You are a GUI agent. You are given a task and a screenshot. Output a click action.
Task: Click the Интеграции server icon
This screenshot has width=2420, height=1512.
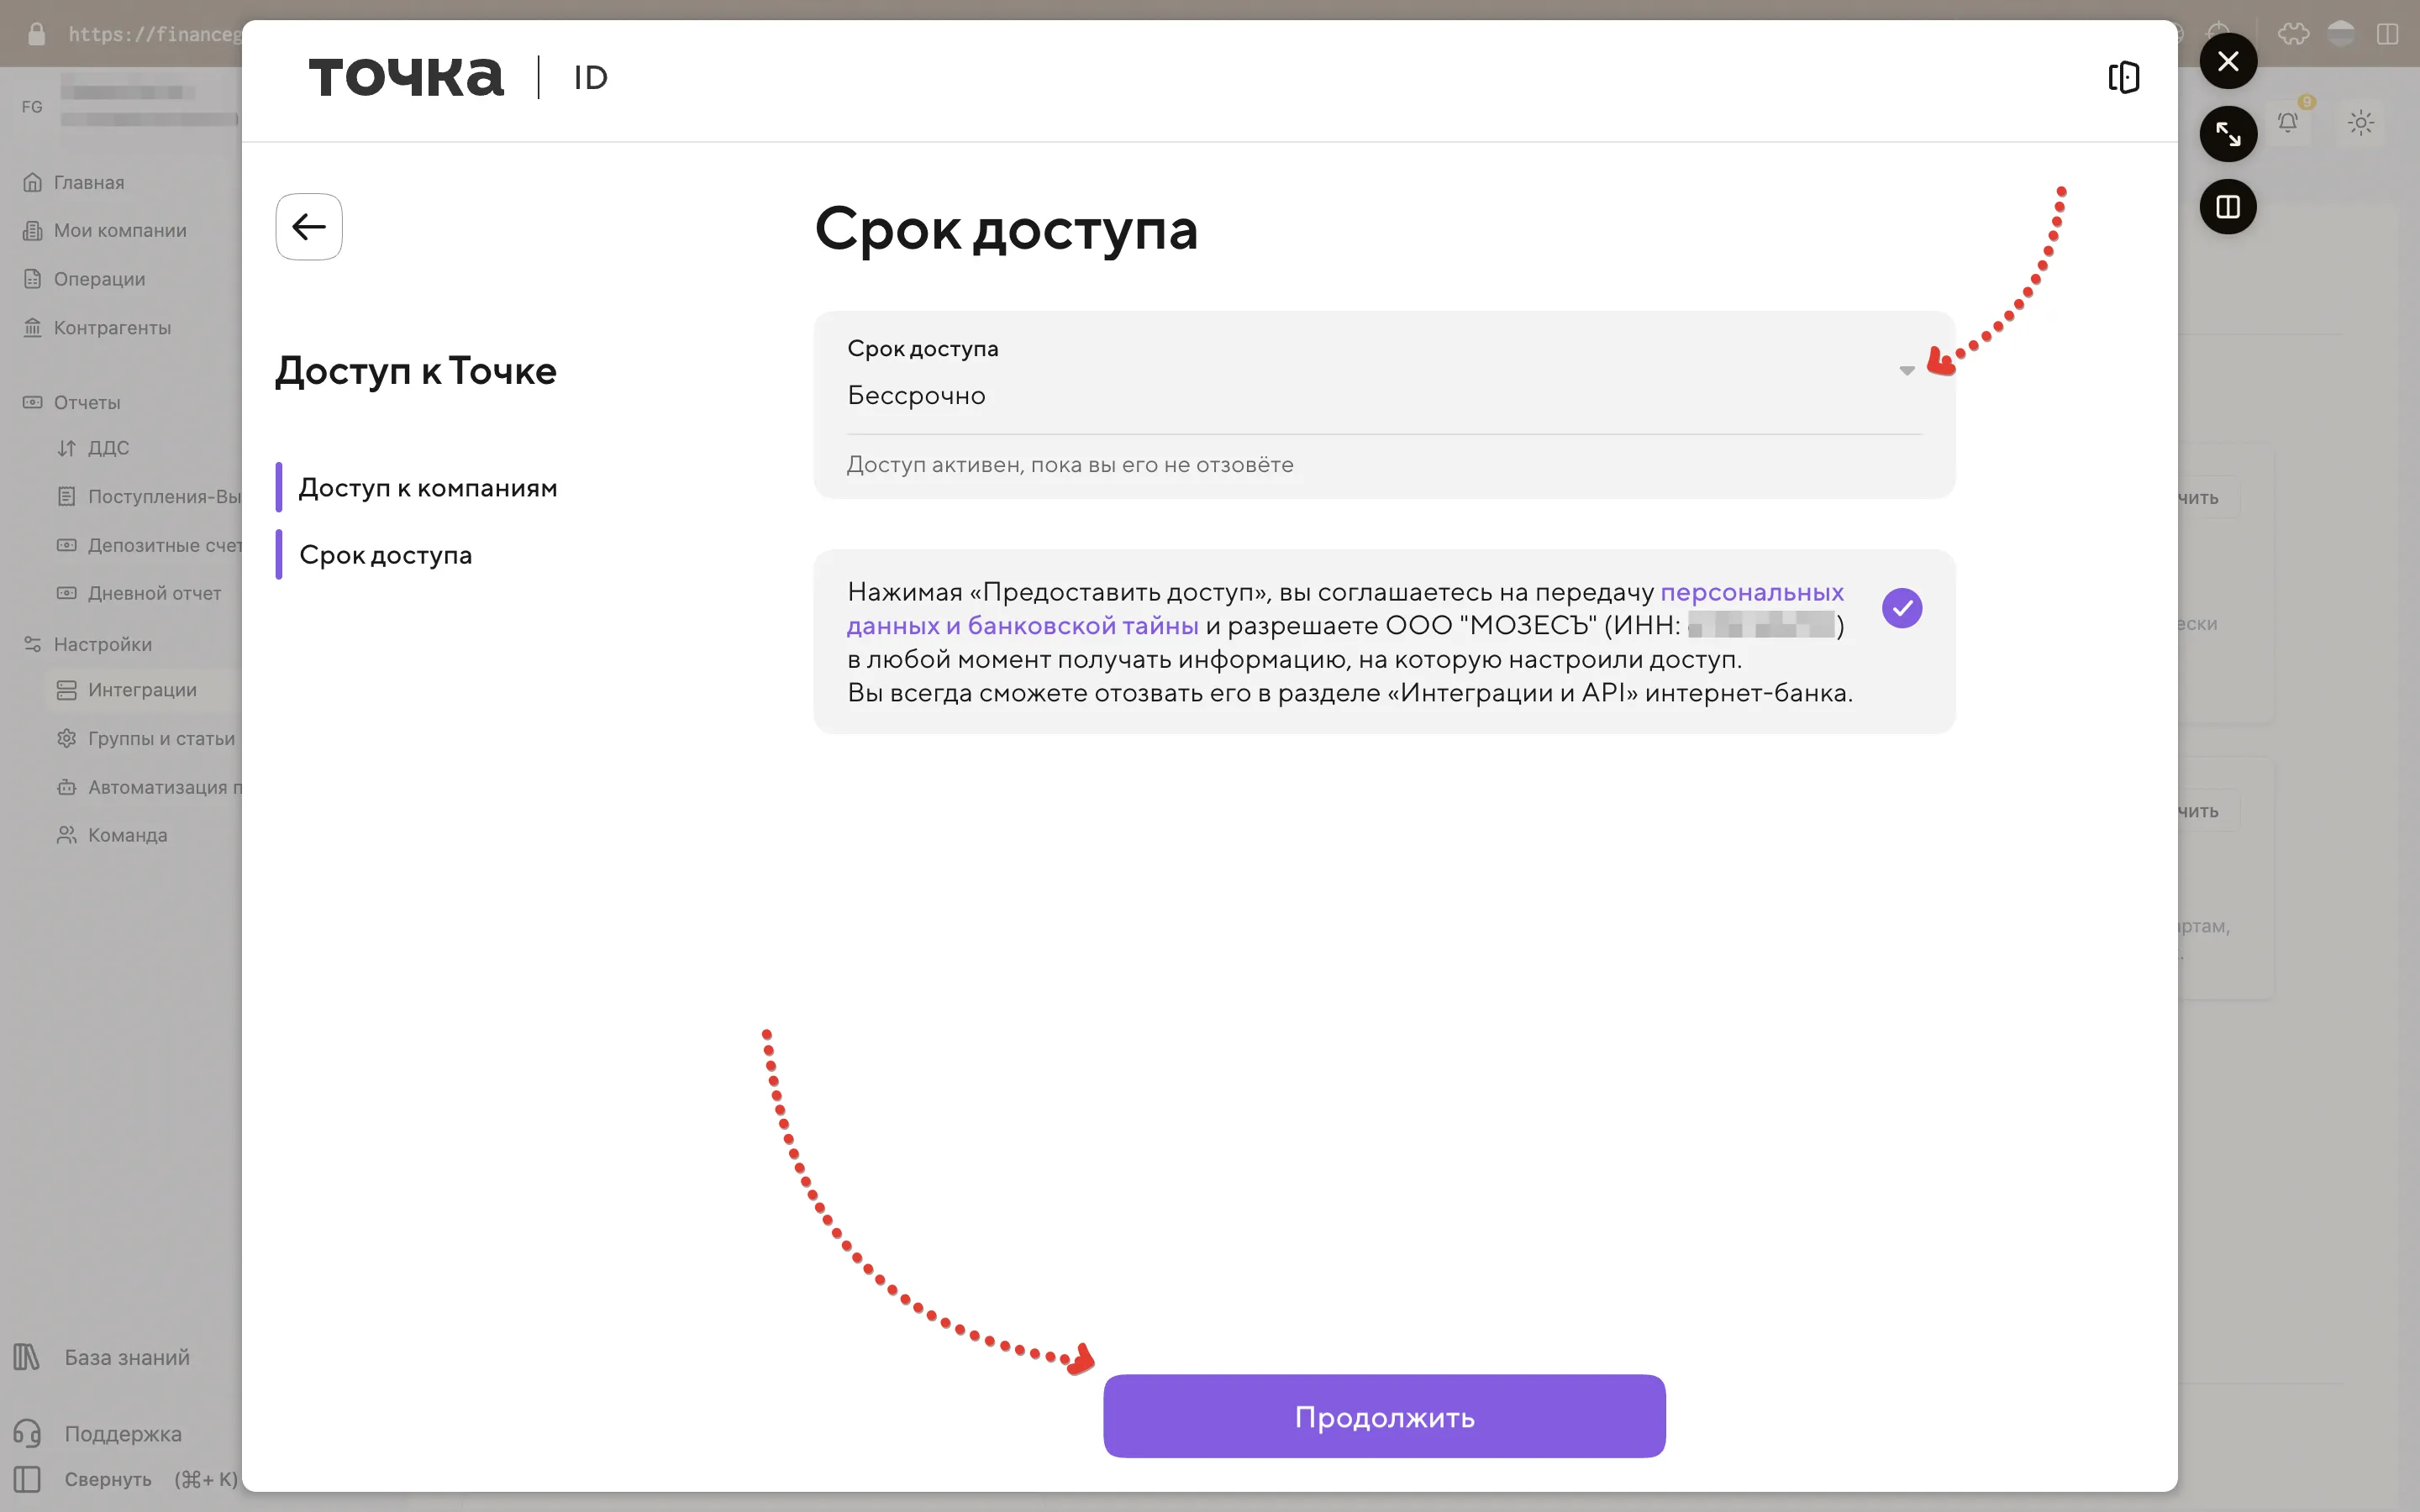(66, 690)
